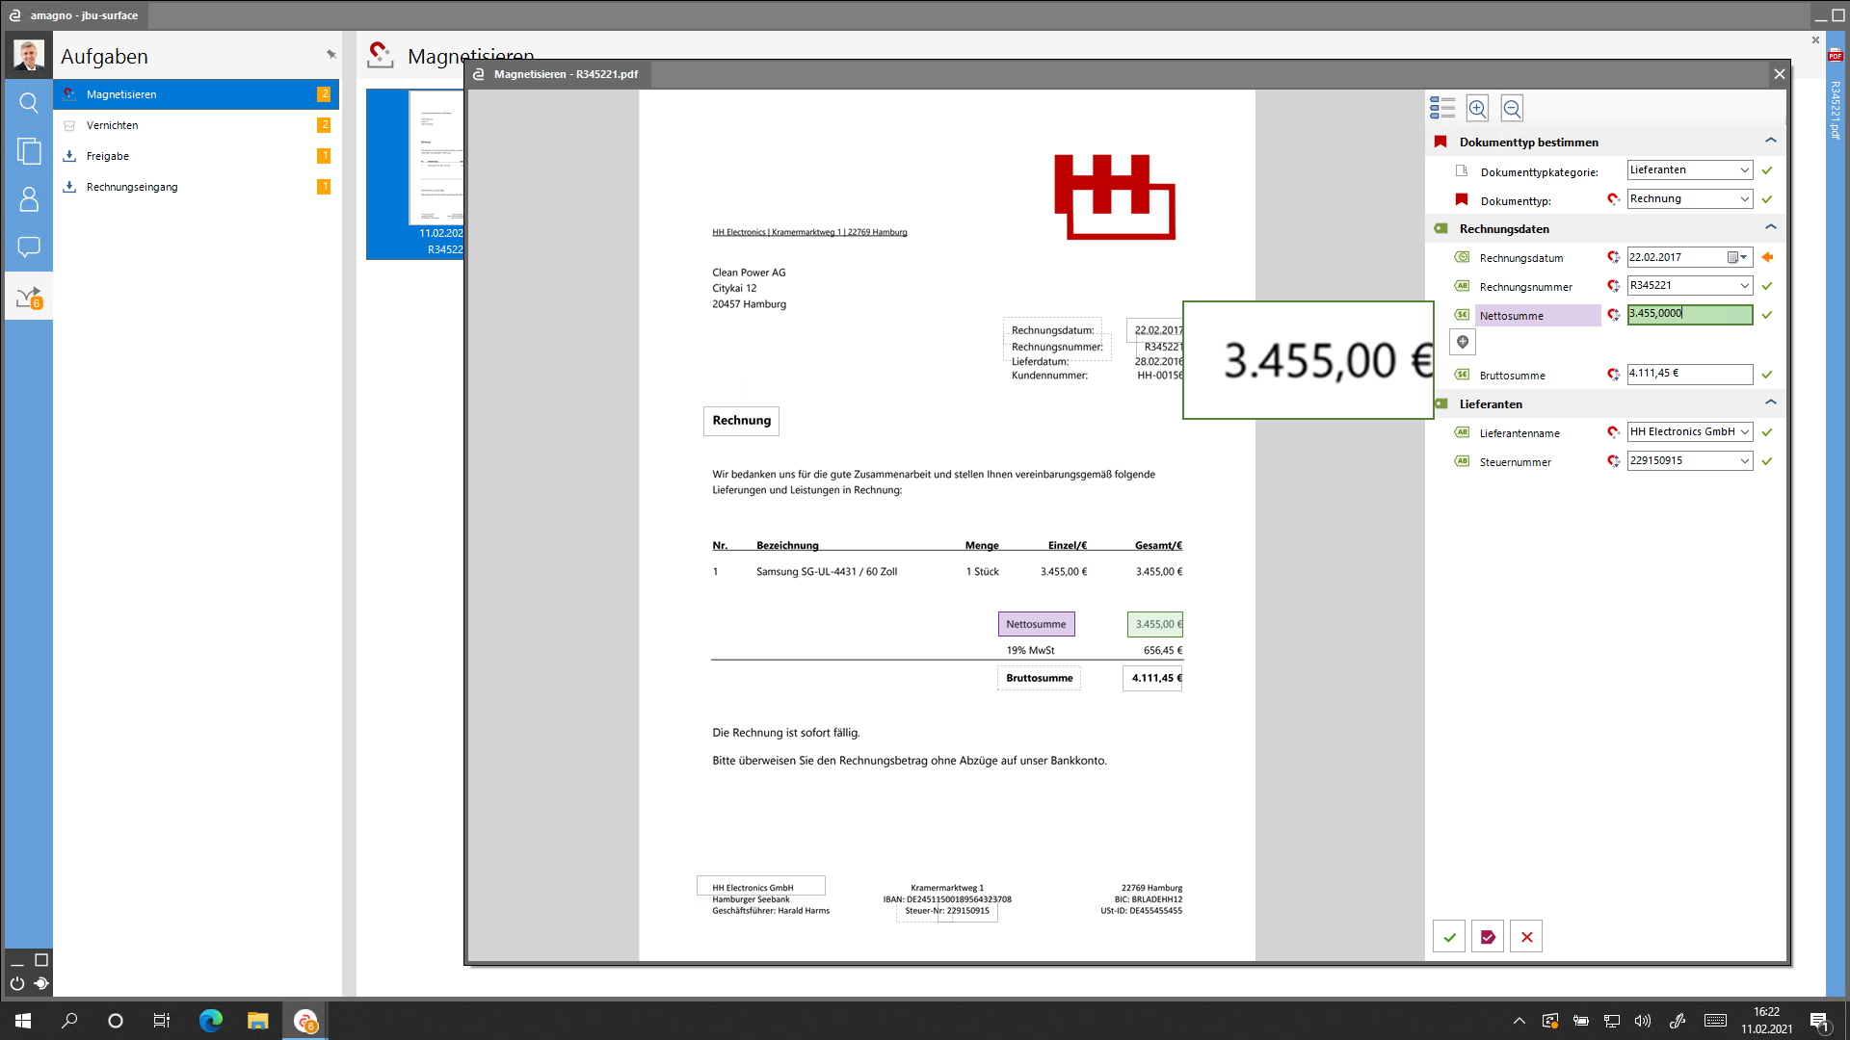Click the Bruttosumme input field
Screen dimensions: 1850x1040
pos(1688,374)
